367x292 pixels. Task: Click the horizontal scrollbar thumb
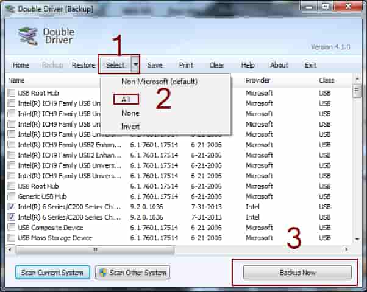point(95,249)
